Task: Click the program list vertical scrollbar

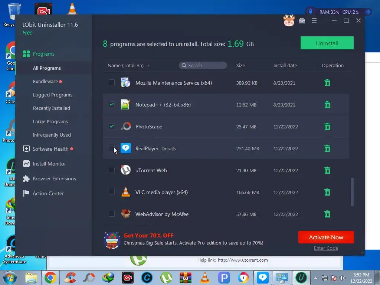Action: tap(352, 192)
